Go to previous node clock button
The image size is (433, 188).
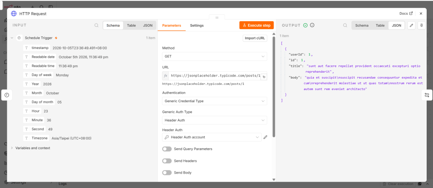(x=7, y=95)
